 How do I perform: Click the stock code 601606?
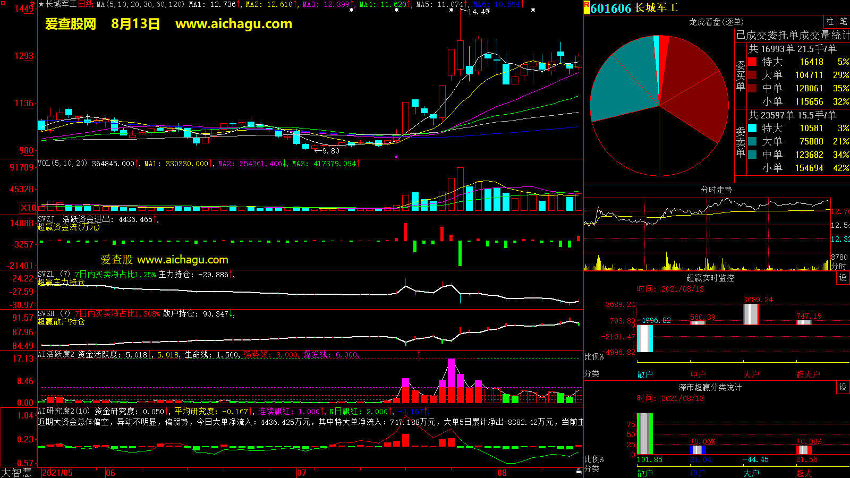click(611, 8)
